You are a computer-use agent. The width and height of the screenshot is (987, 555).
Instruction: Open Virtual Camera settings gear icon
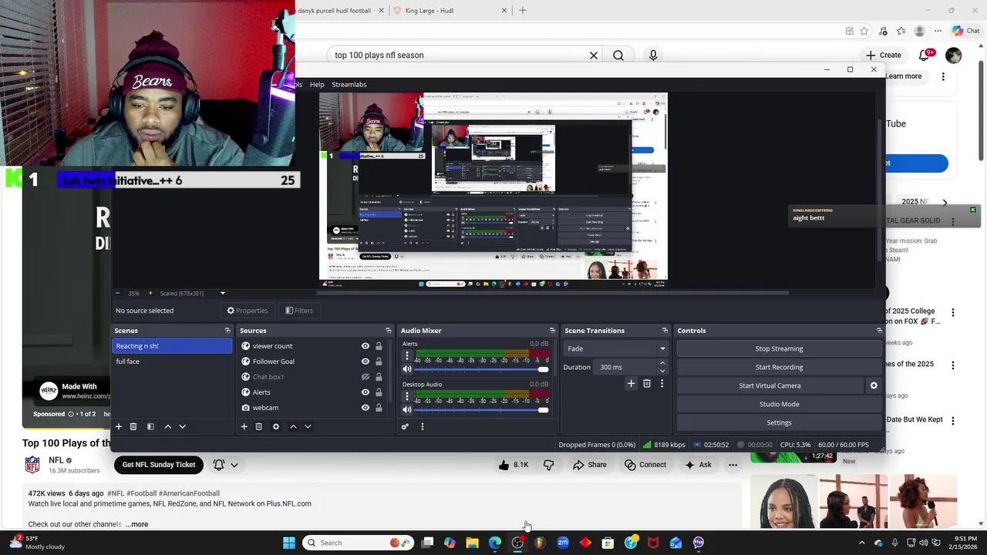coord(874,385)
